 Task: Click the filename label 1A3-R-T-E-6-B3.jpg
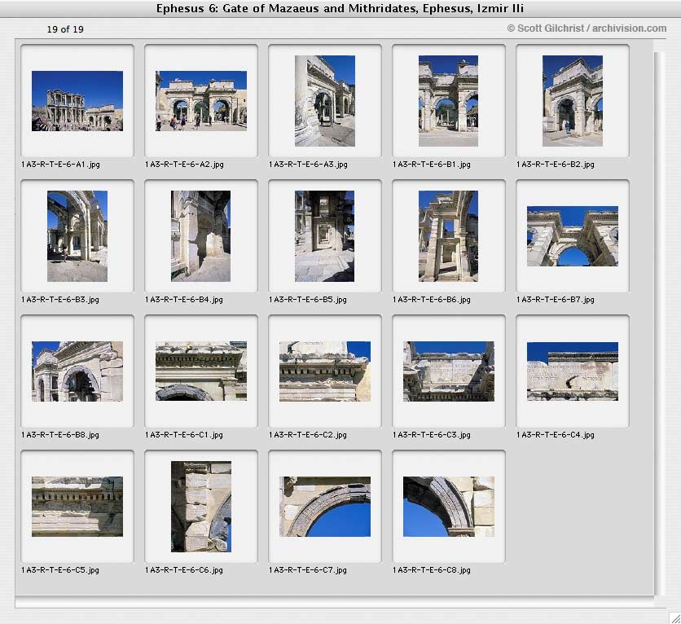(60, 300)
